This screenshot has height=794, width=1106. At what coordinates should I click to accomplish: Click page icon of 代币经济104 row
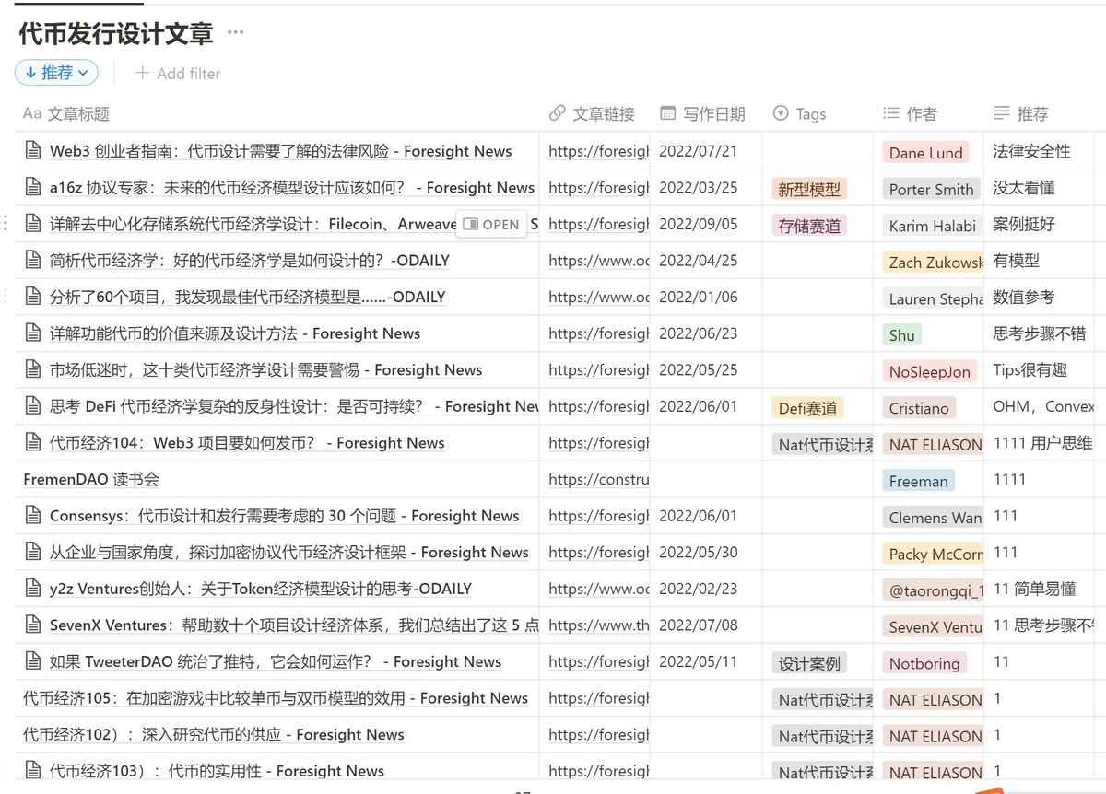(33, 443)
